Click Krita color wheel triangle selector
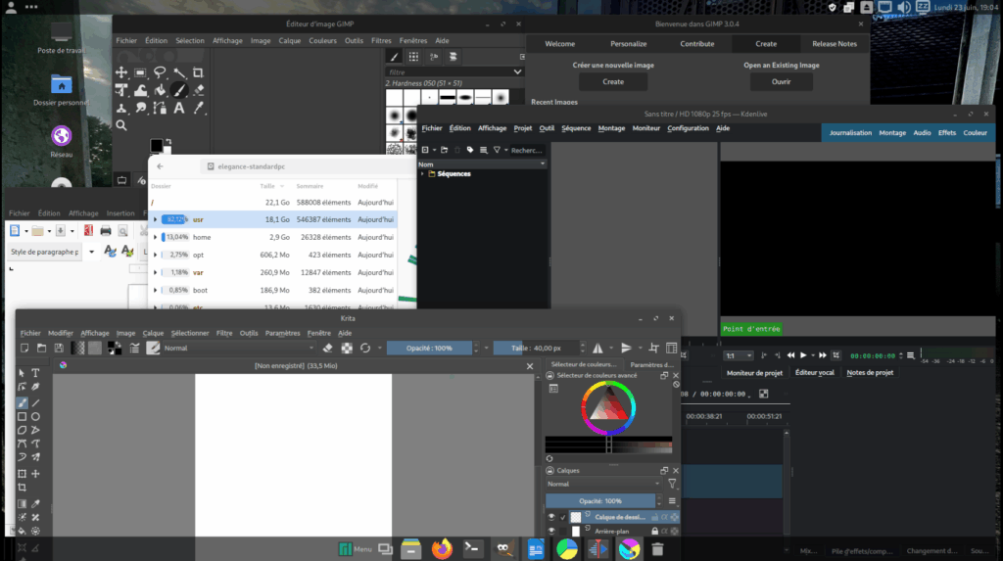The image size is (1003, 561). click(x=607, y=406)
